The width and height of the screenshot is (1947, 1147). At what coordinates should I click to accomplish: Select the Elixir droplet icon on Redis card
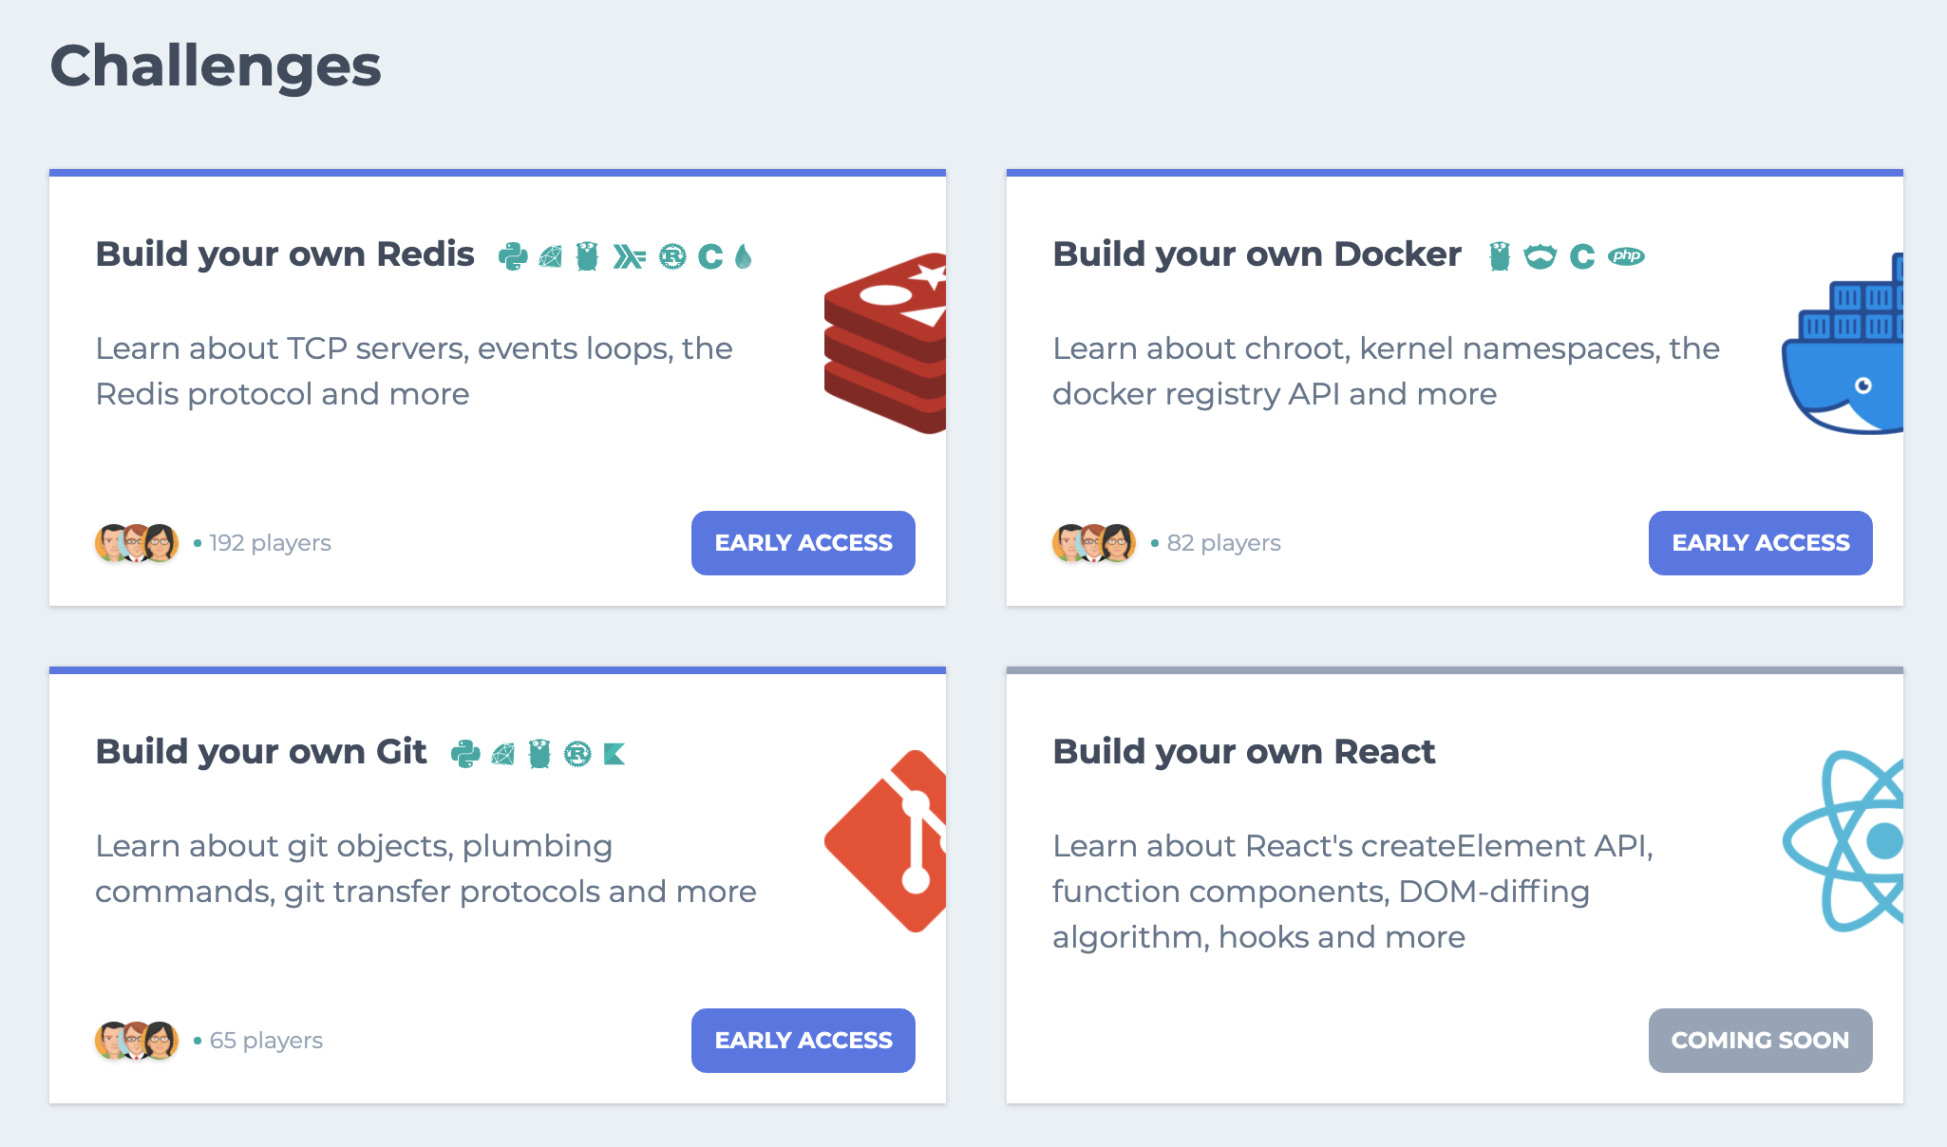coord(744,256)
